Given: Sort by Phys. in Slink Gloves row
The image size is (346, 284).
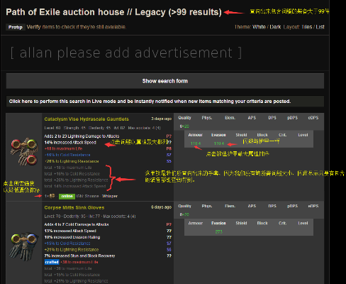Looking at the screenshot, I should (207, 206).
